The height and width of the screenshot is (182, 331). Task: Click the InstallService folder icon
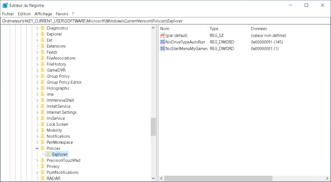pyautogui.click(x=42, y=106)
